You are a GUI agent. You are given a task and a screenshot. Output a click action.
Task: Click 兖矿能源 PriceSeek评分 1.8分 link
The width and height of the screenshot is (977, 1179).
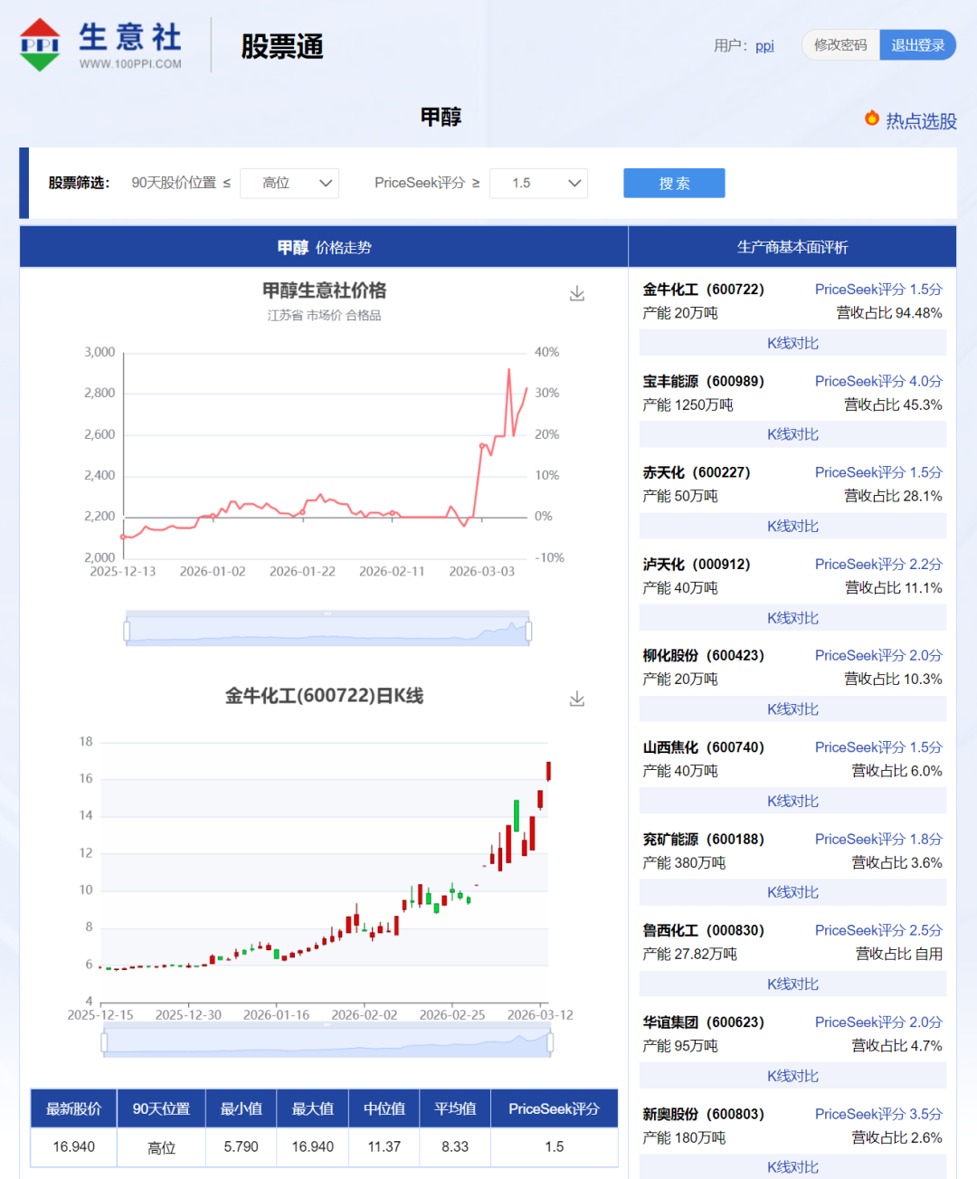pyautogui.click(x=878, y=839)
